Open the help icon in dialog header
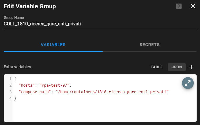 pyautogui.click(x=179, y=6)
